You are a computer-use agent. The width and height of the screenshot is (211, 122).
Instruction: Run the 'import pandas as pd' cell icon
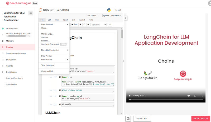60,96
